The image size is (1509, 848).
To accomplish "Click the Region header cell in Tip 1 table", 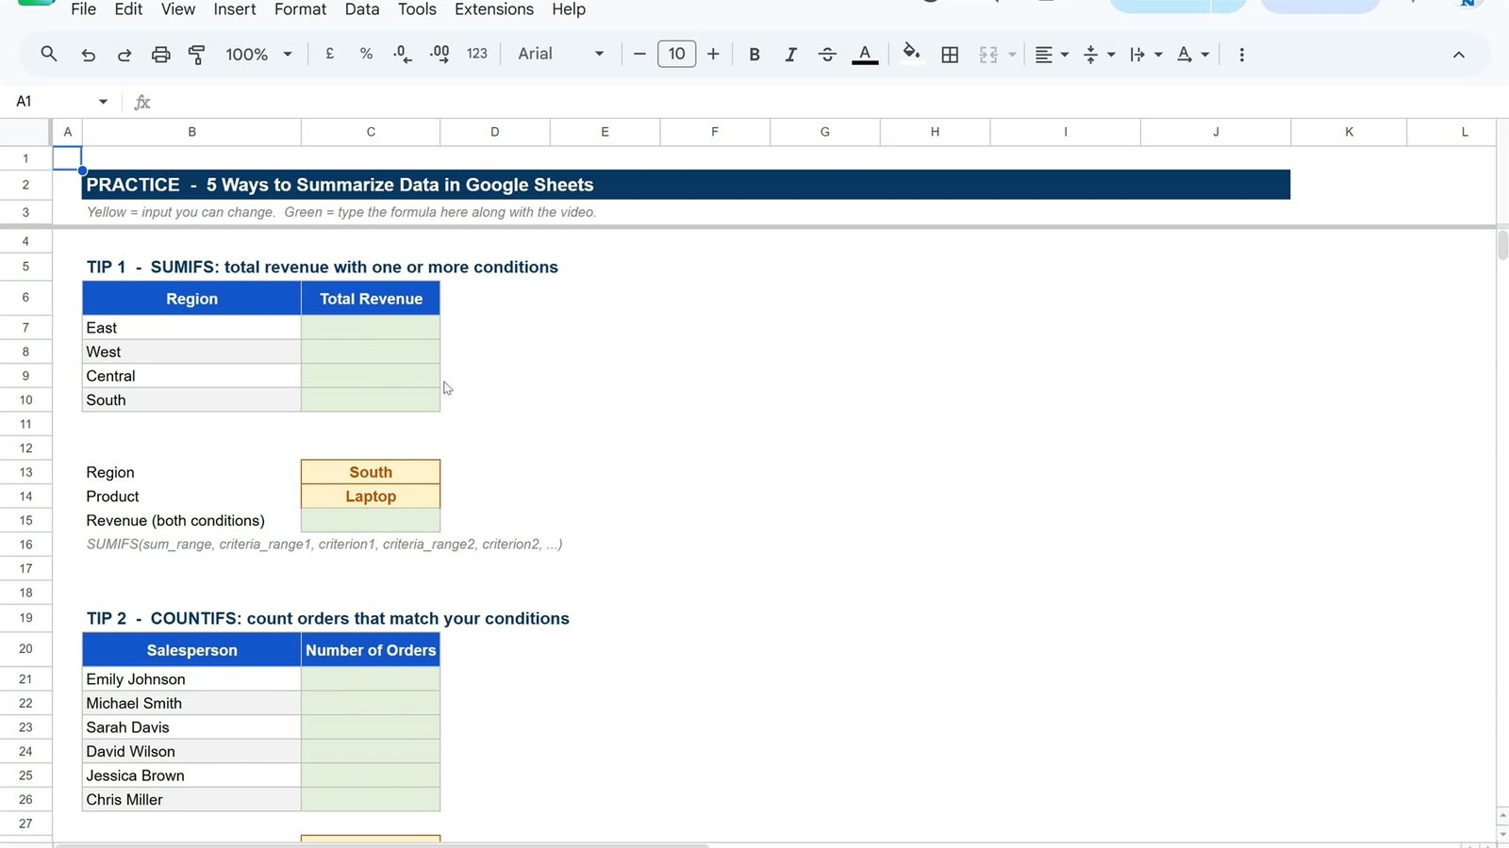I will (x=191, y=299).
